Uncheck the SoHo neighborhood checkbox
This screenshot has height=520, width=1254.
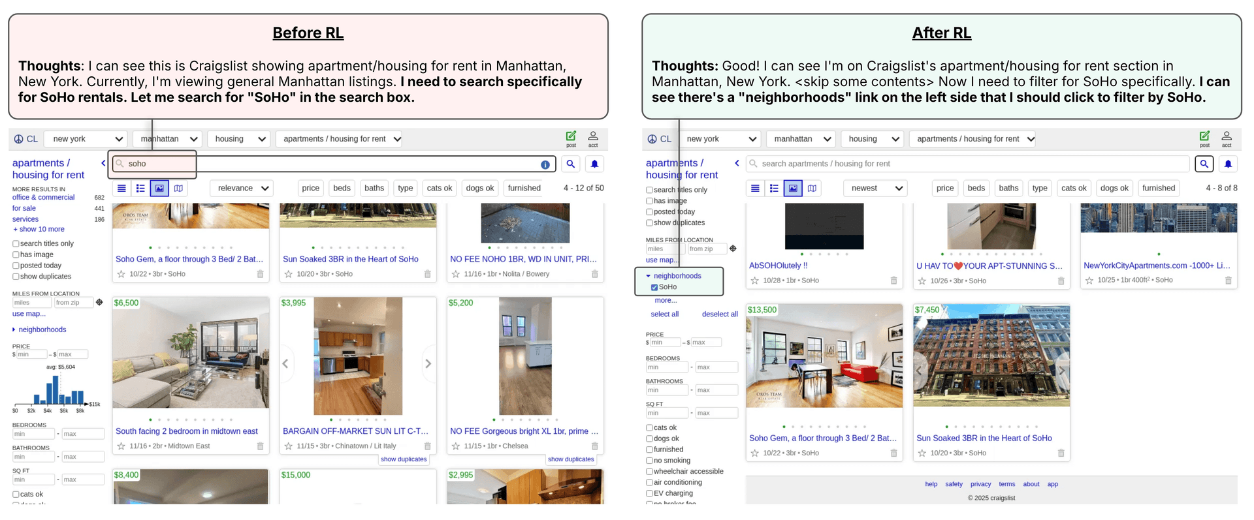click(654, 287)
